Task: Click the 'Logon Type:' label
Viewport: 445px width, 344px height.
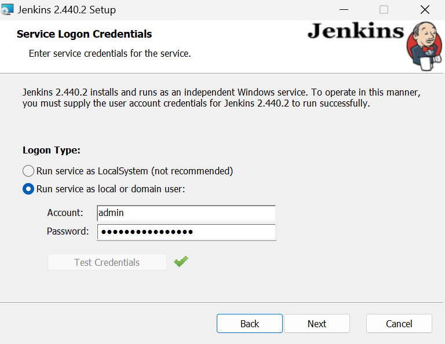Action: tap(52, 150)
